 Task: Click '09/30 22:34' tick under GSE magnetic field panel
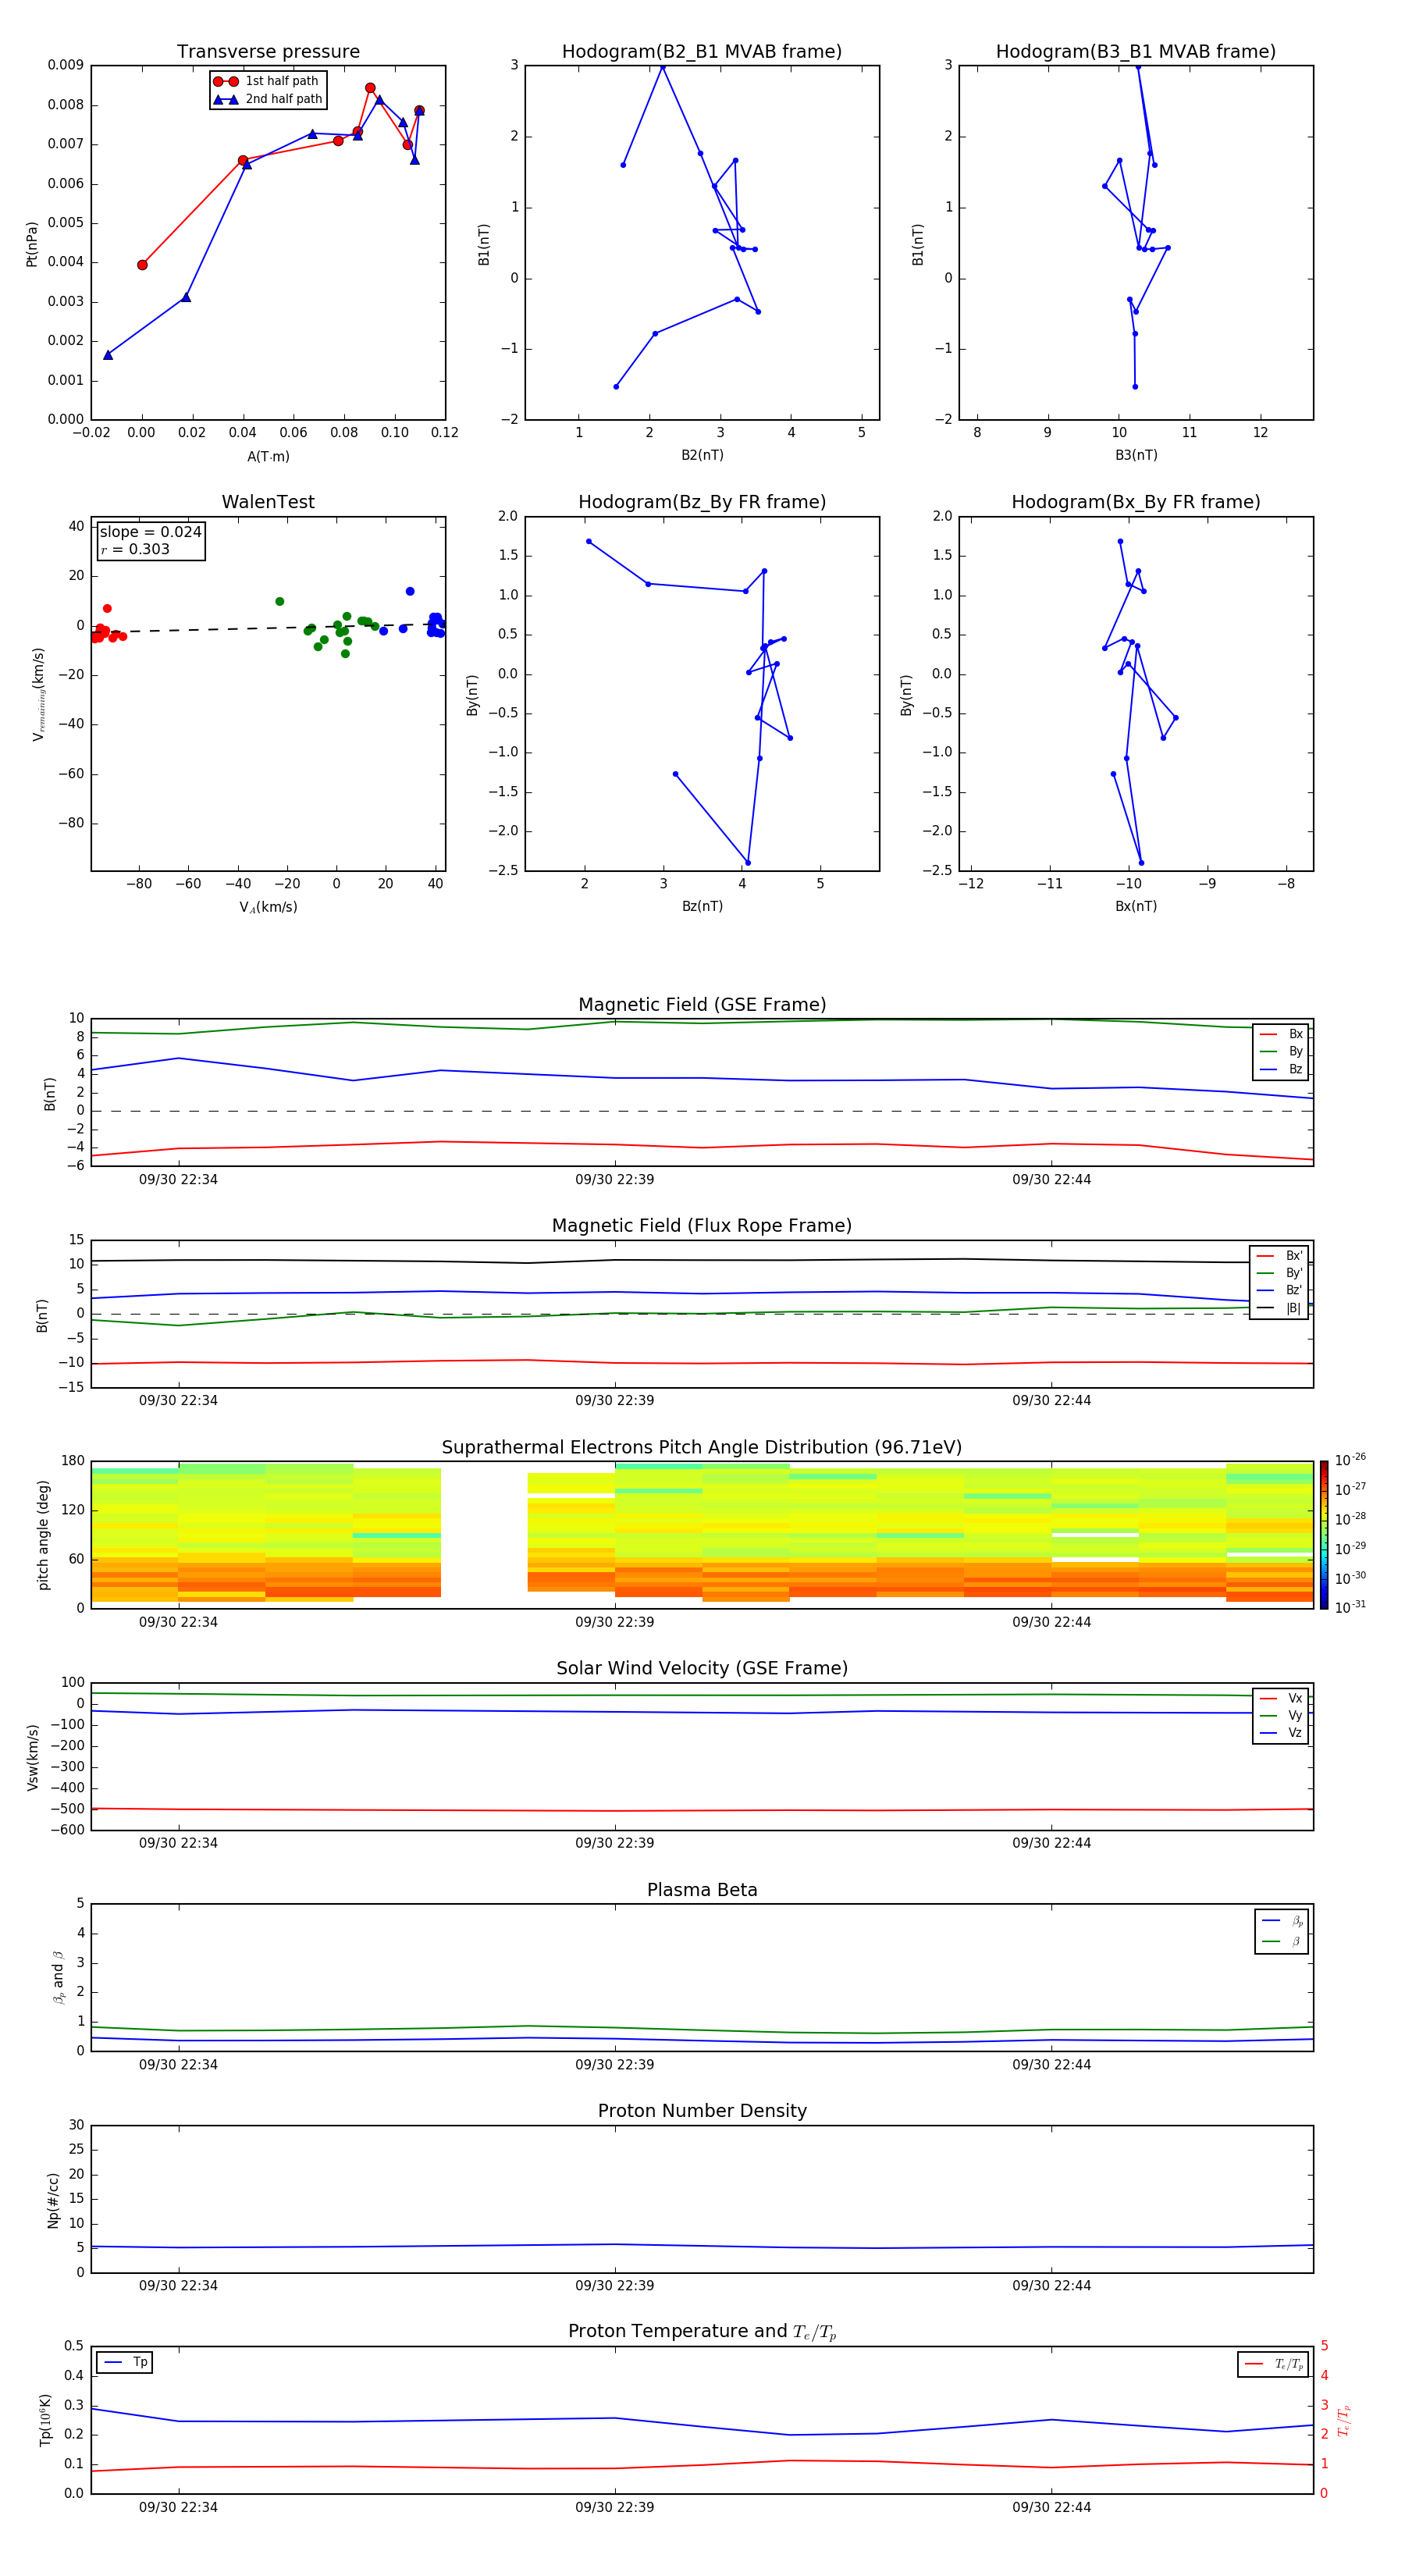(178, 1180)
